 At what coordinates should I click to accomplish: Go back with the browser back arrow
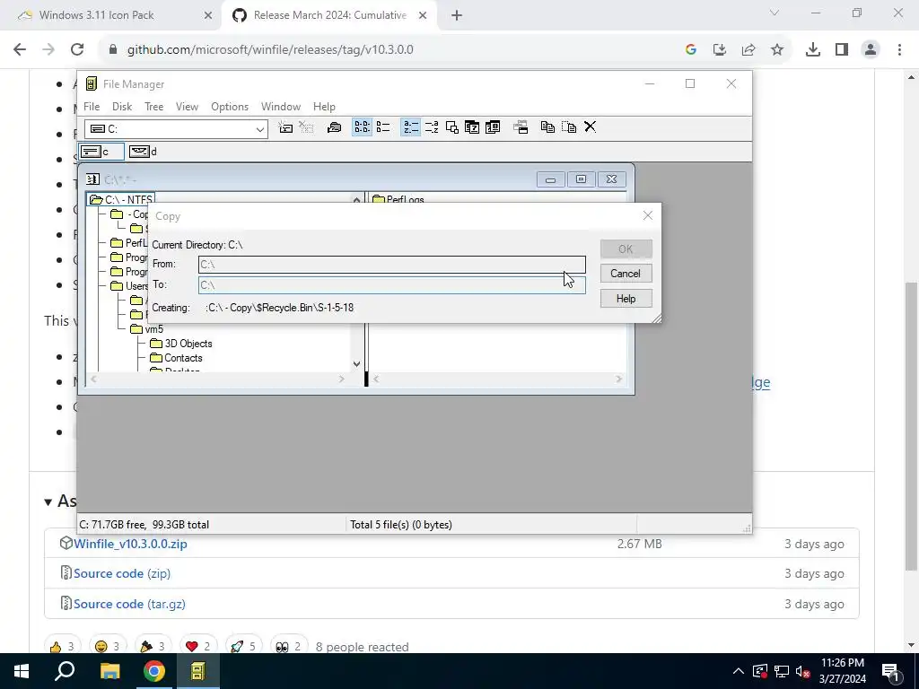[x=20, y=50]
